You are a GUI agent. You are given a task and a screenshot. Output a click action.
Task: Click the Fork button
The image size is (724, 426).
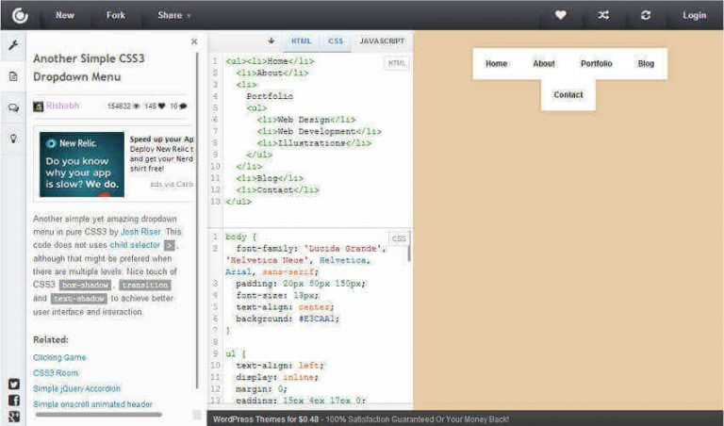[x=115, y=15]
